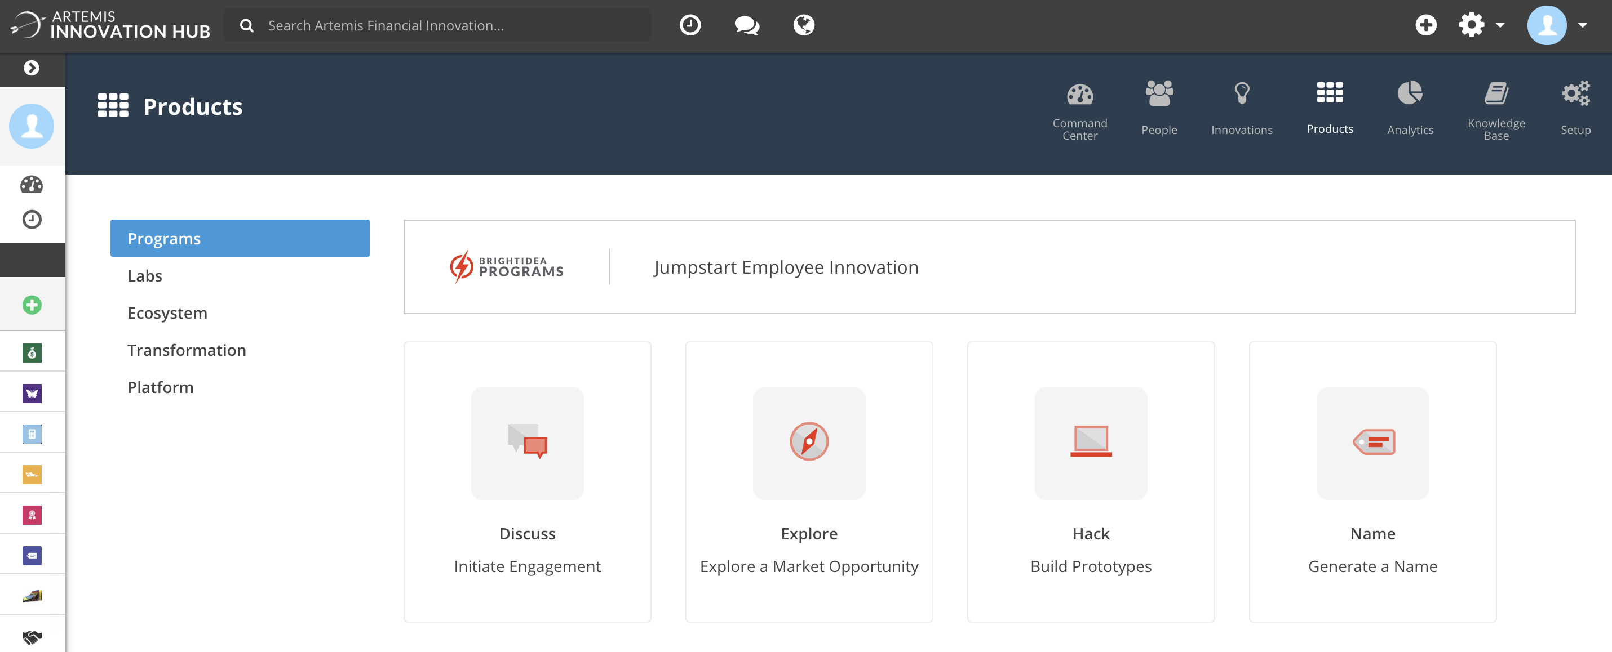
Task: Click the sidebar profile avatar
Action: (32, 126)
